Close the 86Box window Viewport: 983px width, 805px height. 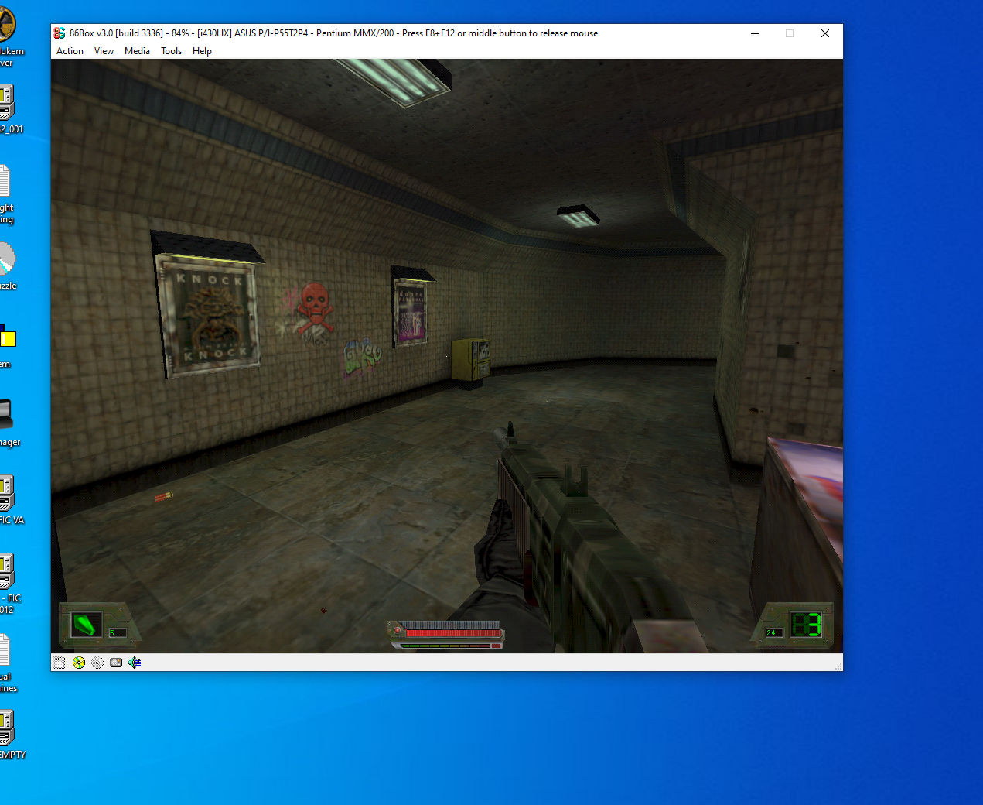(825, 33)
